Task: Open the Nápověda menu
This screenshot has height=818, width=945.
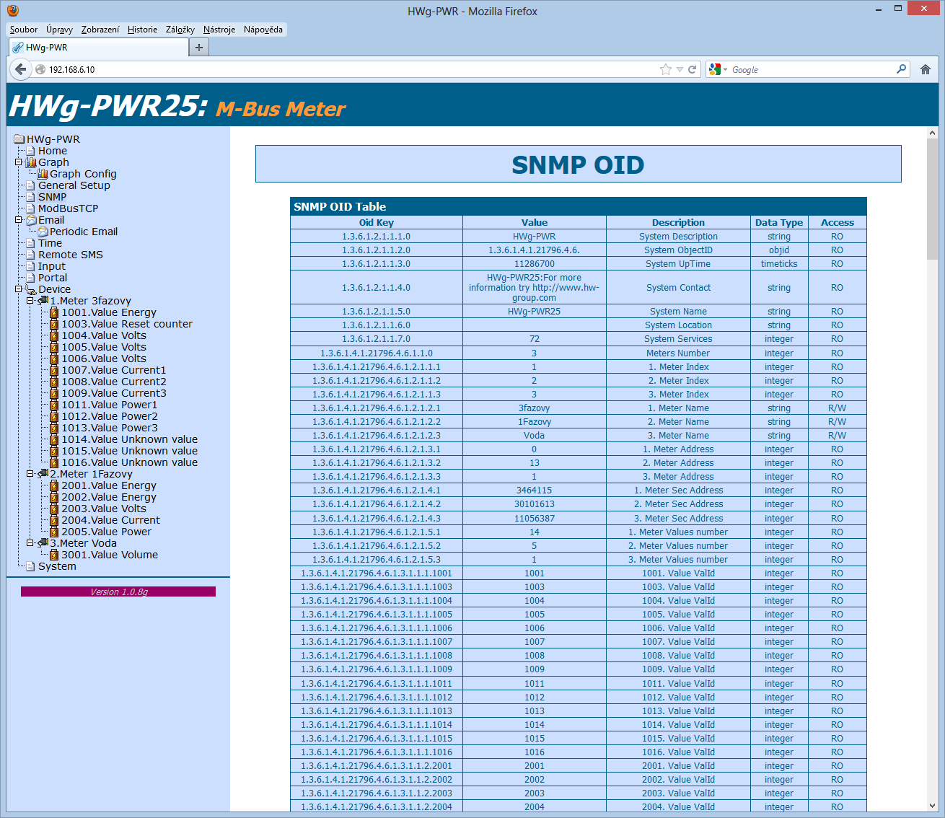Action: [263, 30]
